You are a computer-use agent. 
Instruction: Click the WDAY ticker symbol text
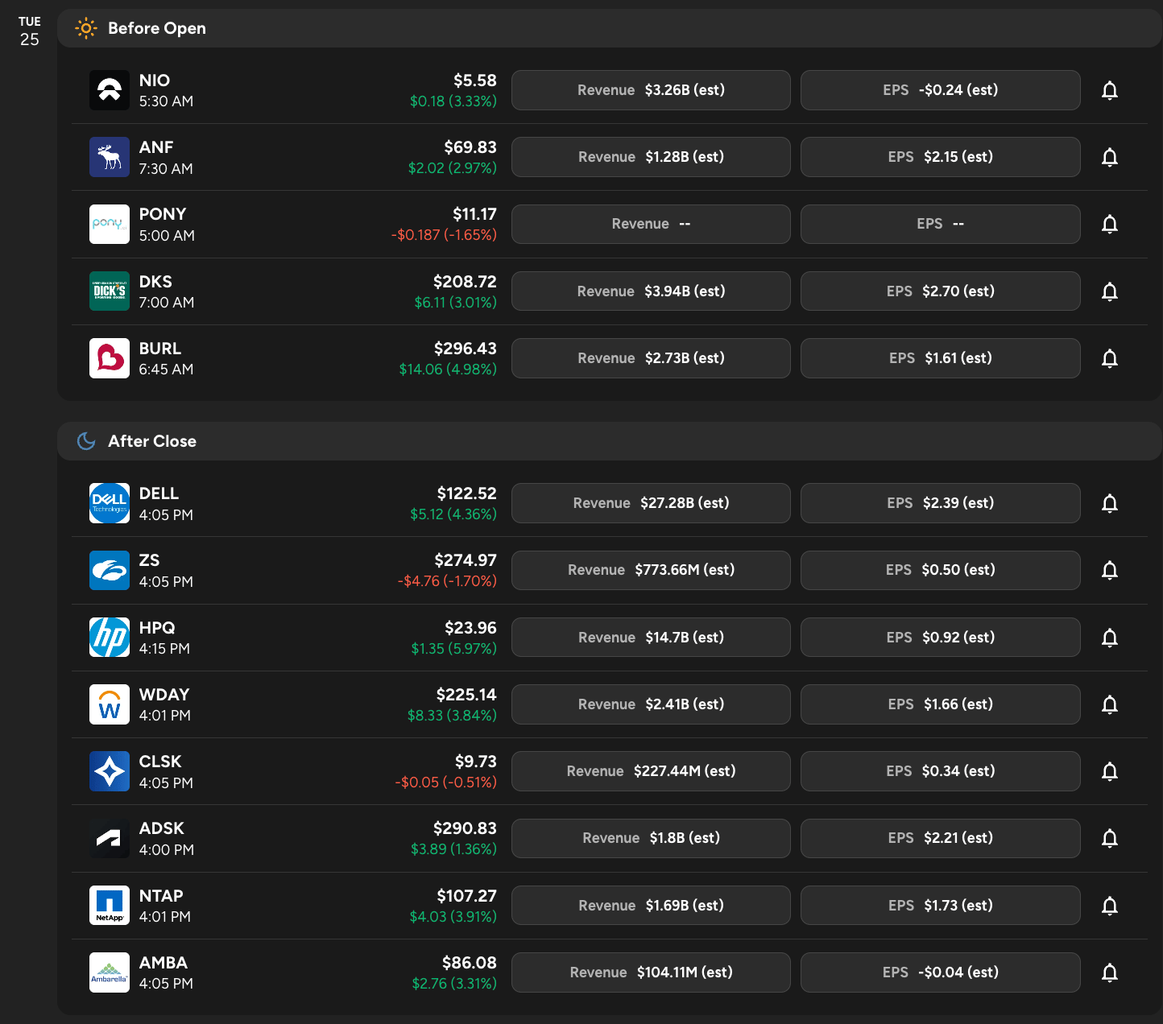164,695
